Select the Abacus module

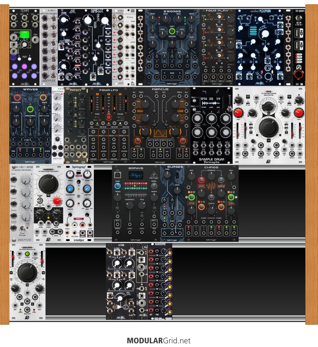tap(160, 125)
